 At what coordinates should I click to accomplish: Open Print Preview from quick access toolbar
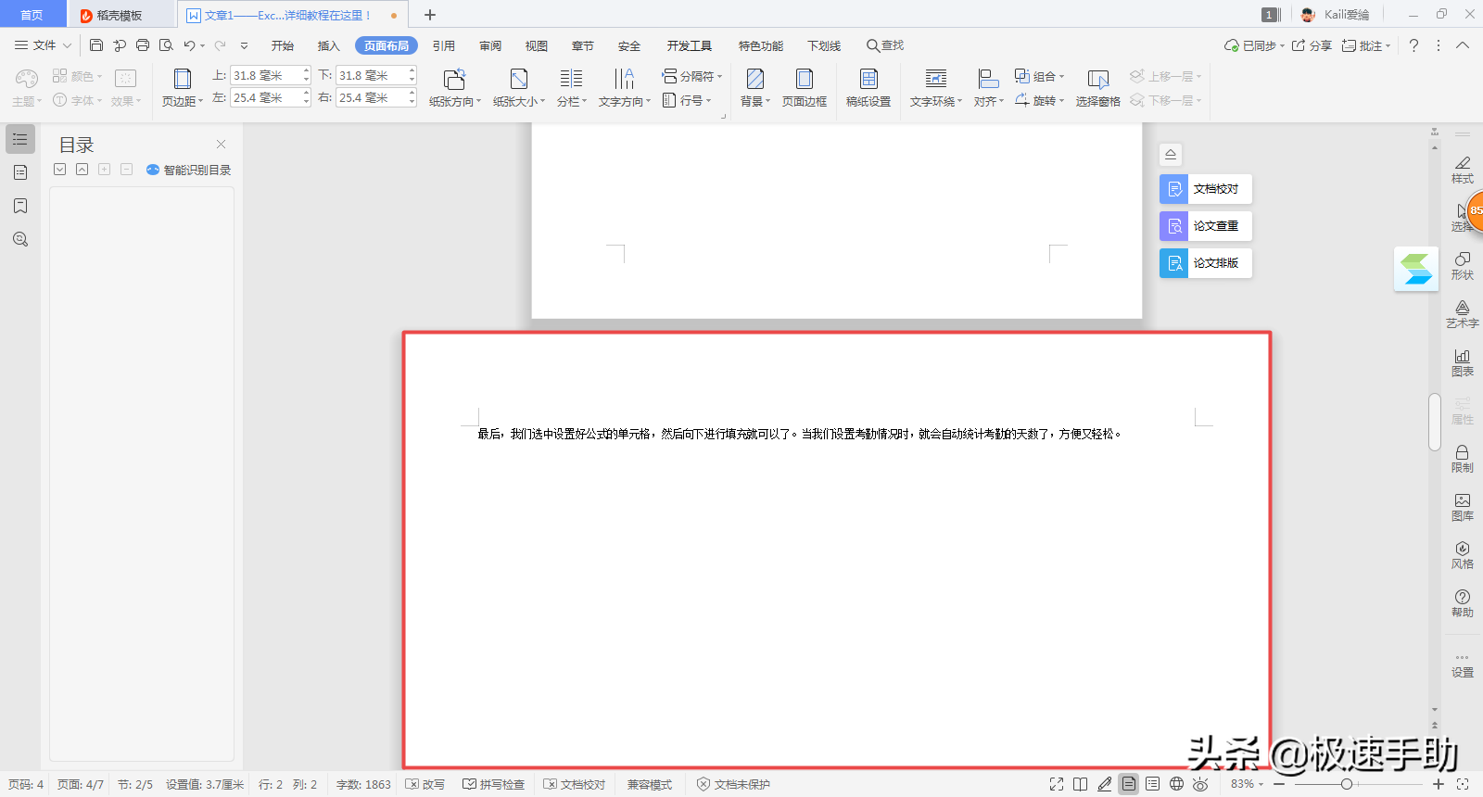coord(166,45)
